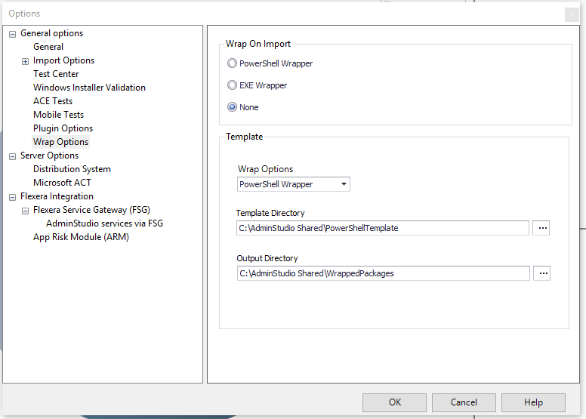Go to ACE Tests options
Viewport: 586px width, 419px height.
coord(53,101)
